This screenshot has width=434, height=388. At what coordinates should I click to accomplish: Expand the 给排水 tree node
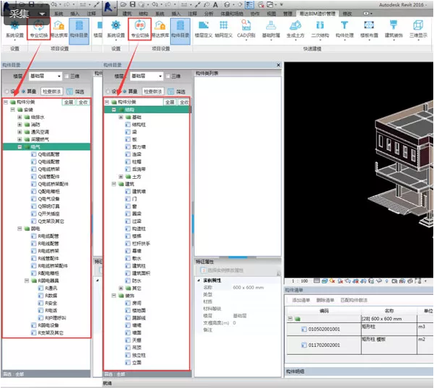click(19, 117)
